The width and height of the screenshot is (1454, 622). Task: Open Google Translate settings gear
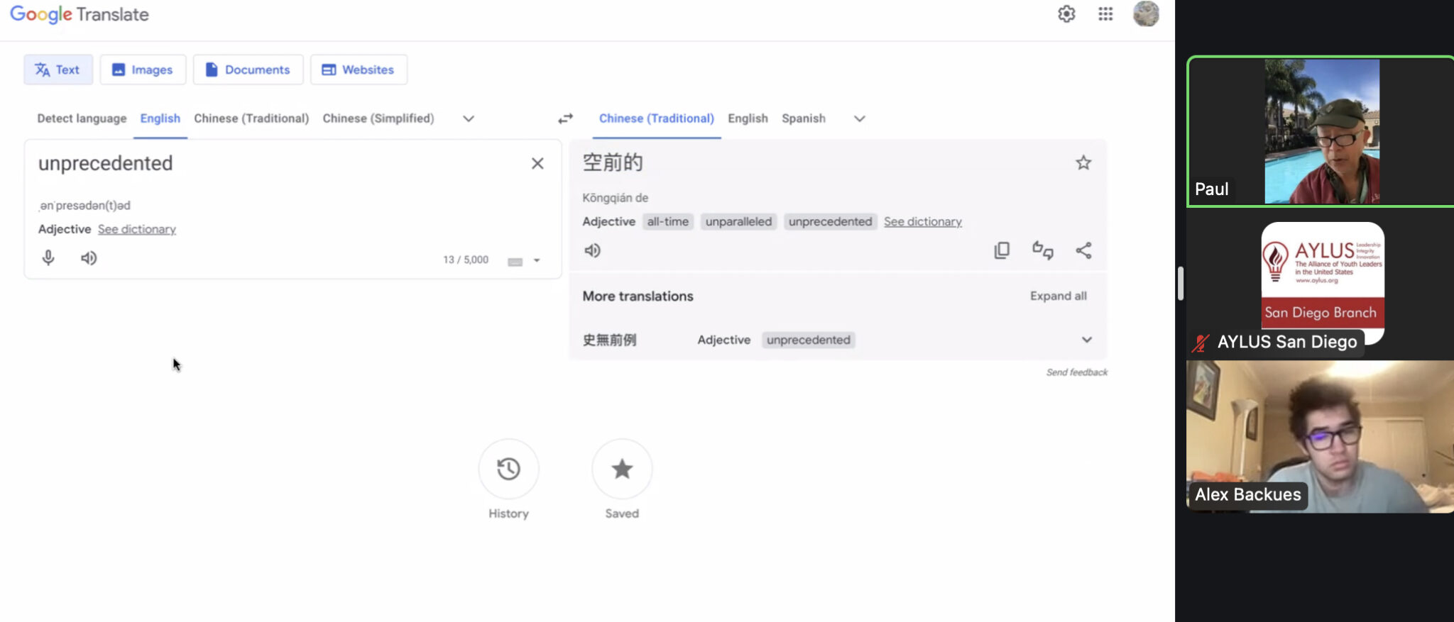pyautogui.click(x=1066, y=14)
